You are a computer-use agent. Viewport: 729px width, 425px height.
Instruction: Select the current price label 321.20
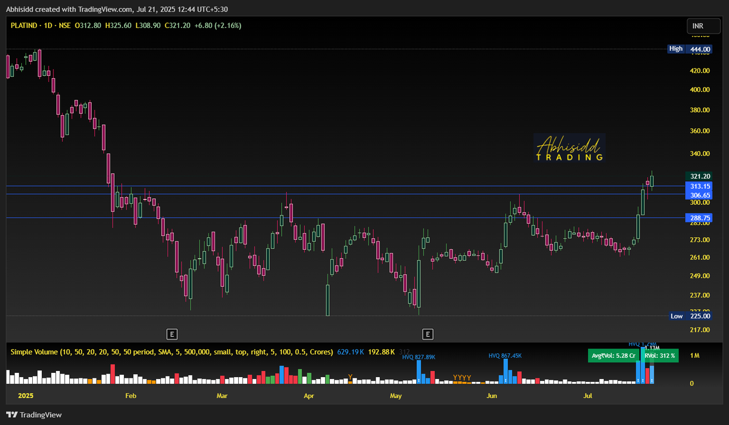click(700, 176)
